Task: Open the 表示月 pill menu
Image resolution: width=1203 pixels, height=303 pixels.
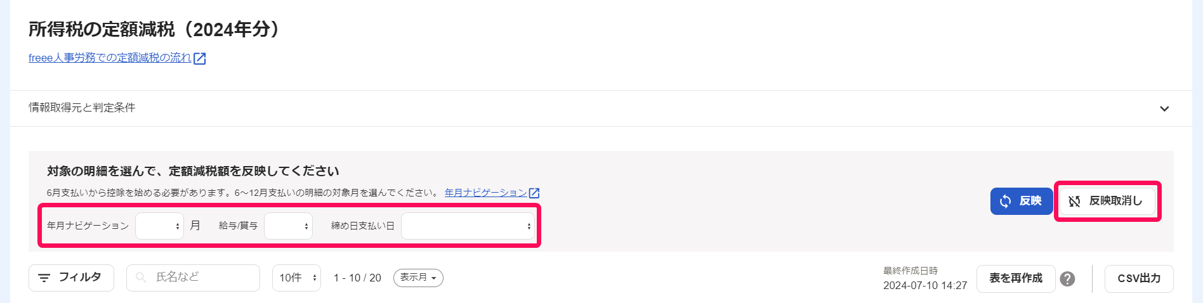Action: (x=418, y=278)
